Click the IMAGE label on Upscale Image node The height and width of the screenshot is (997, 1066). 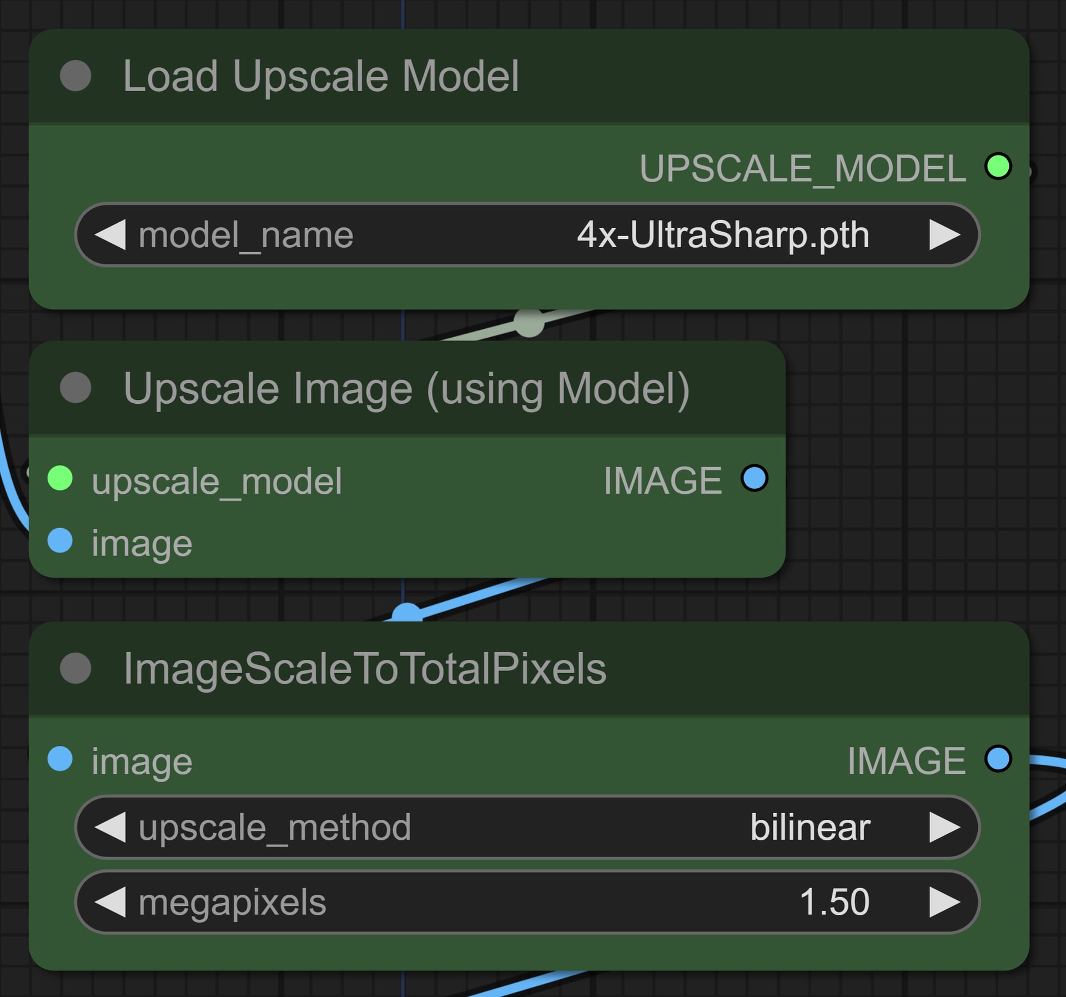point(663,480)
